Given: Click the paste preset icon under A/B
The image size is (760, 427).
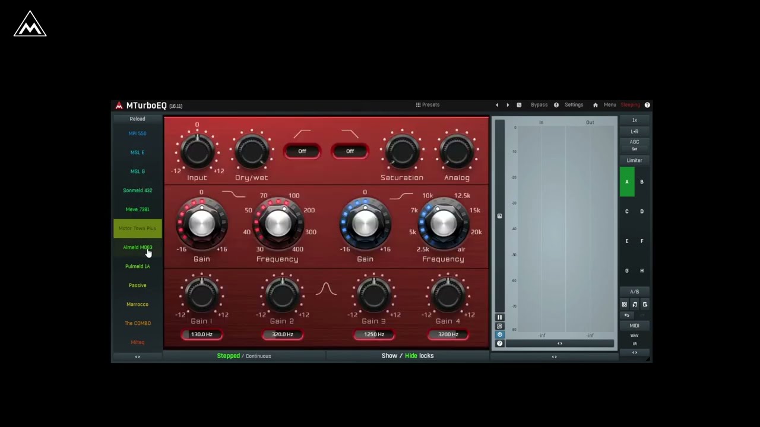Looking at the screenshot, I should coord(645,304).
